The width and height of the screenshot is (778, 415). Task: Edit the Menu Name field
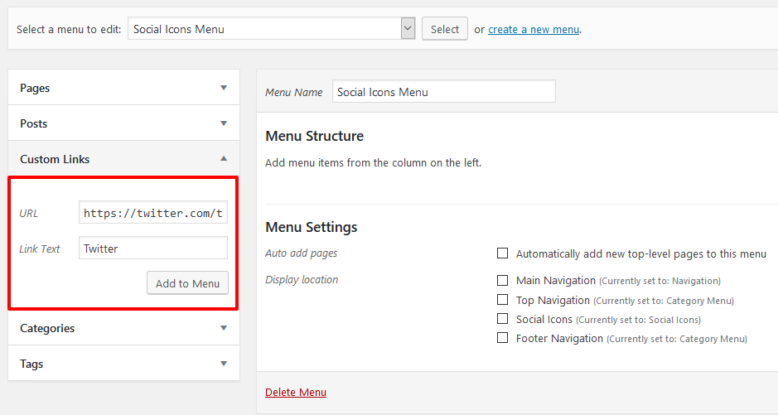pyautogui.click(x=443, y=92)
